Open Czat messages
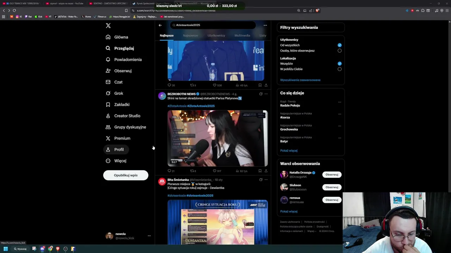 [114, 82]
